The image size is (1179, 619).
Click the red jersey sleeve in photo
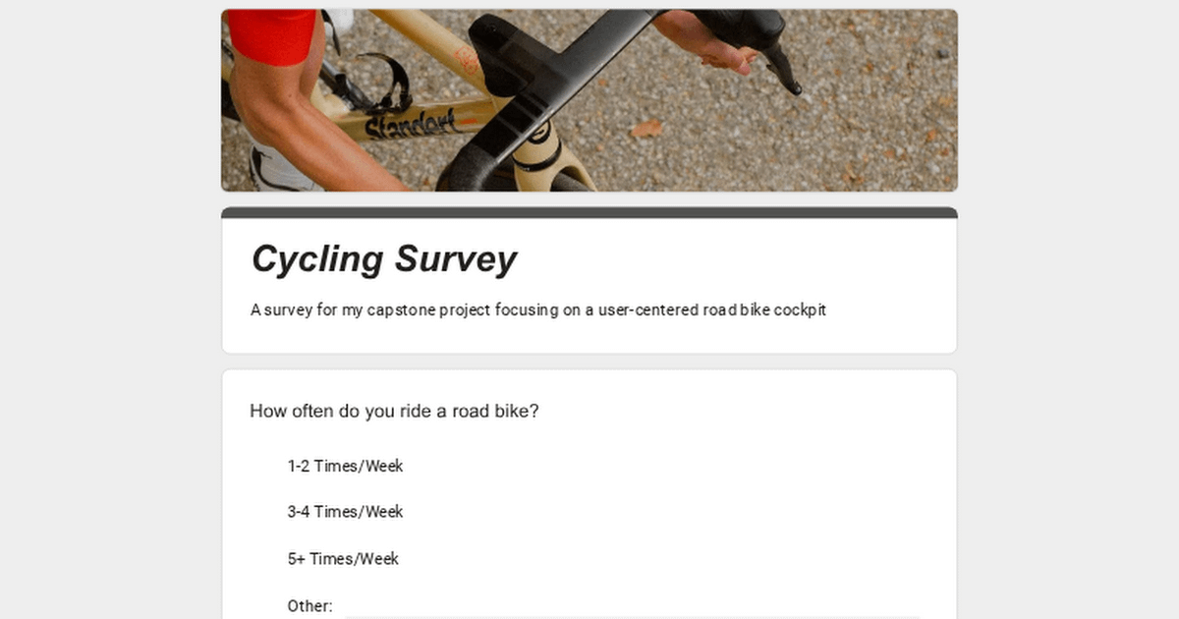(272, 36)
